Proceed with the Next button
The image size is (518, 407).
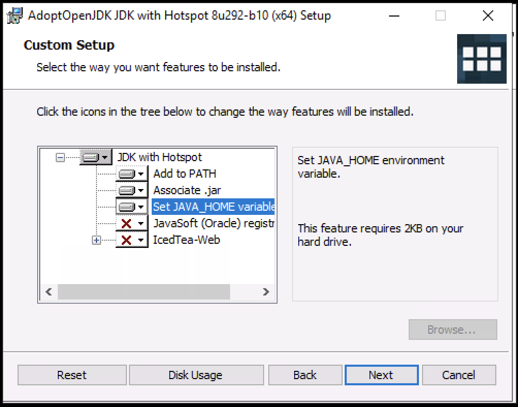(382, 375)
